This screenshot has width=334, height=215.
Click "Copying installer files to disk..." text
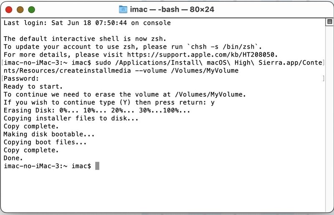(71, 118)
